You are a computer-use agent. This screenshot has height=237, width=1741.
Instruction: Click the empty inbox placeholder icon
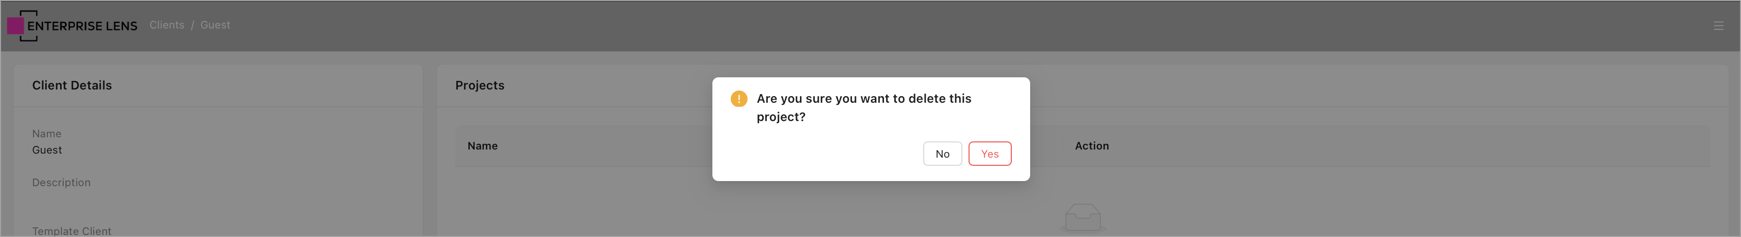(1083, 217)
